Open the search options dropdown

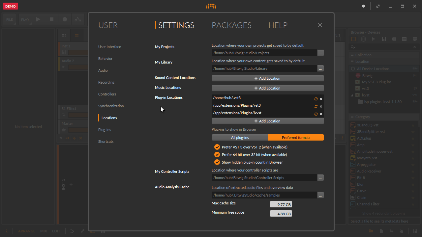point(353,47)
